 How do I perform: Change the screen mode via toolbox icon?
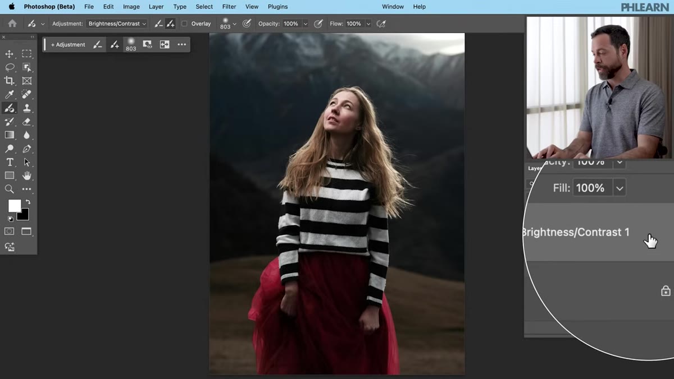(x=26, y=231)
